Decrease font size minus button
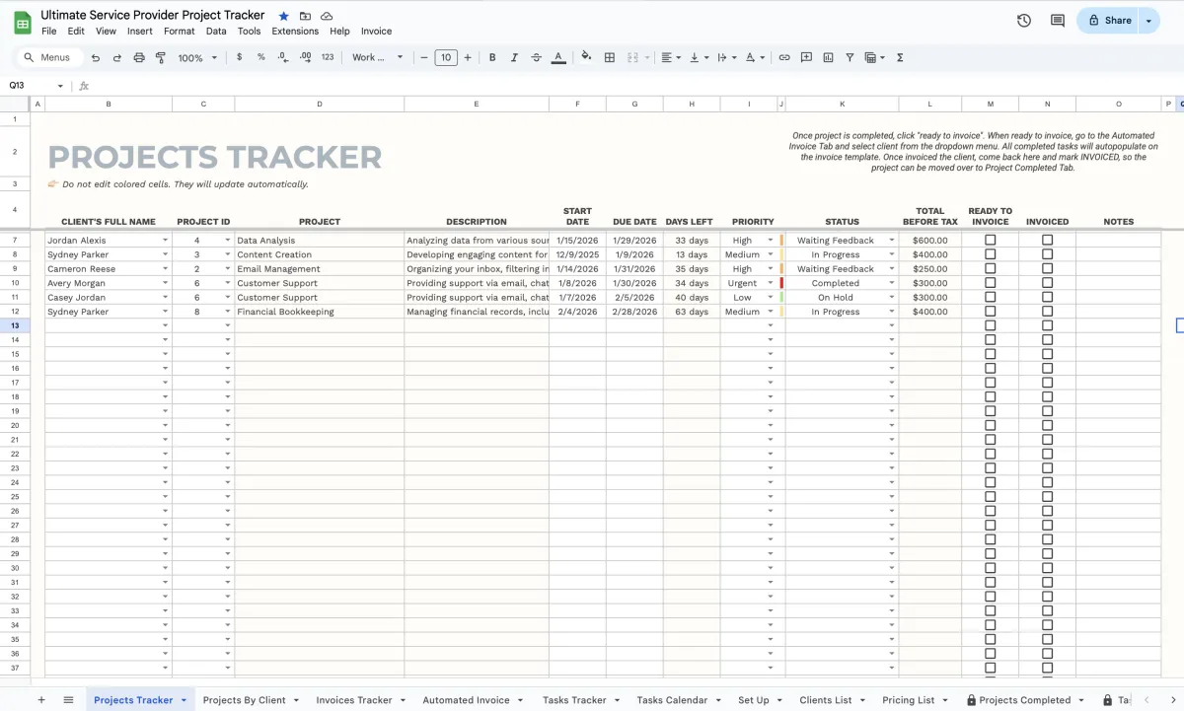The width and height of the screenshot is (1184, 711). [x=424, y=57]
